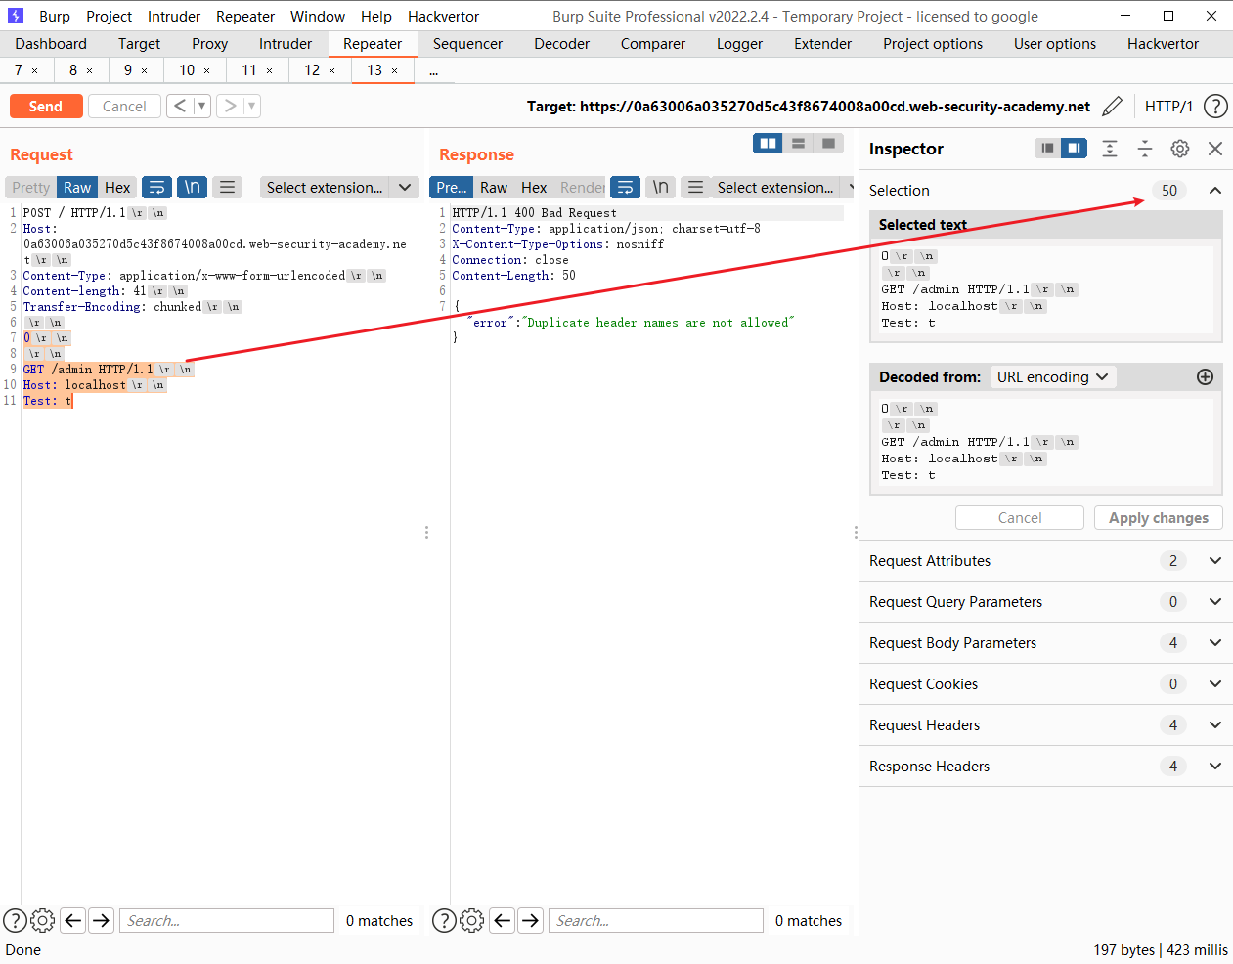Switch to the Proxy tab
Screen dimensions: 1233x964
coord(210,44)
